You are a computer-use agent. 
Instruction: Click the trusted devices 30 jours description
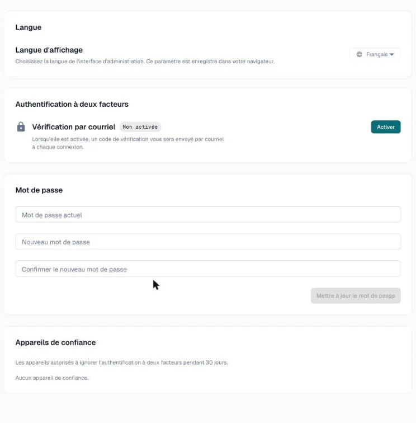121,363
